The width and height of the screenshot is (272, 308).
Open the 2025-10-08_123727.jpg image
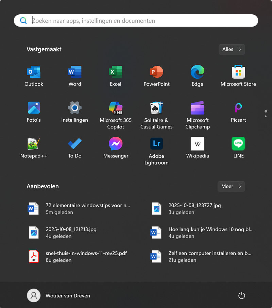(194, 209)
